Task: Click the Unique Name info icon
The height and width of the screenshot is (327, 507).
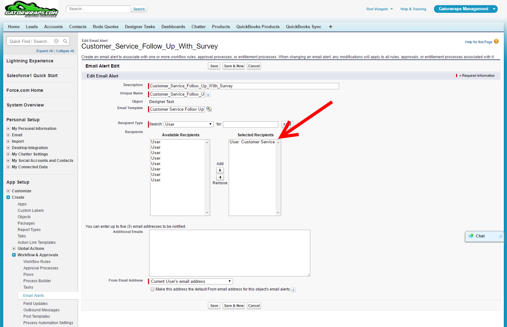Action: tap(208, 95)
